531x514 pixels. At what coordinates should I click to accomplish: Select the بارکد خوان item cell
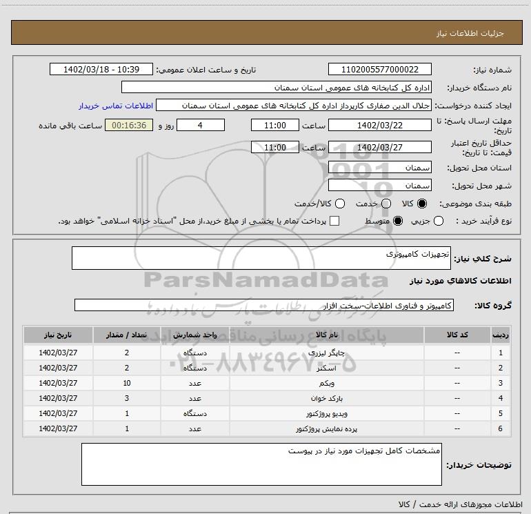coord(327,398)
